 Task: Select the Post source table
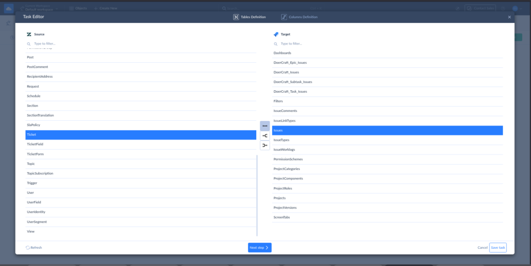coord(141,58)
